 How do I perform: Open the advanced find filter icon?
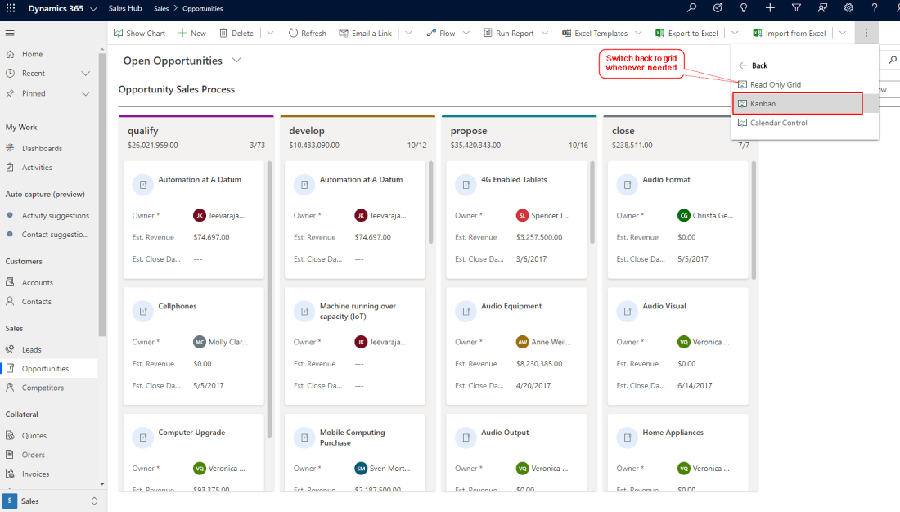(796, 8)
